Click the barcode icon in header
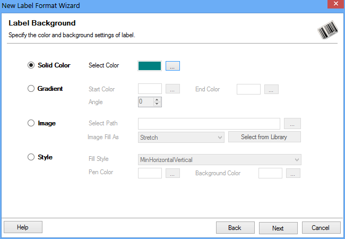The image size is (345, 239). click(328, 31)
